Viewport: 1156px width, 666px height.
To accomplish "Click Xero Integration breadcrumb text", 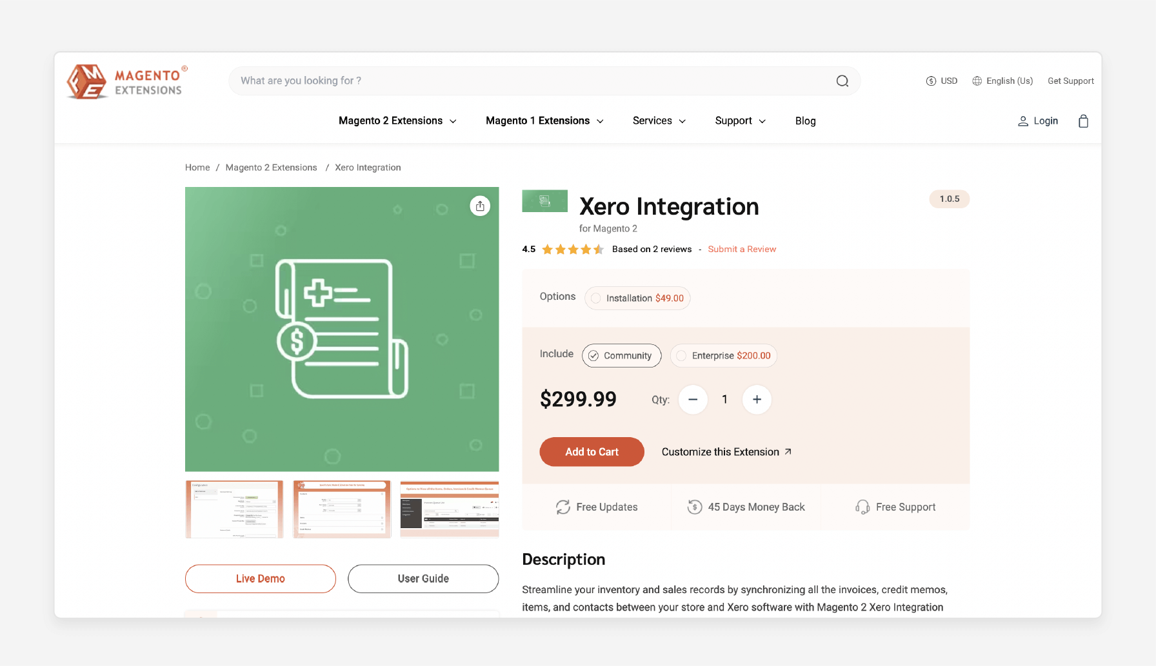I will [368, 168].
